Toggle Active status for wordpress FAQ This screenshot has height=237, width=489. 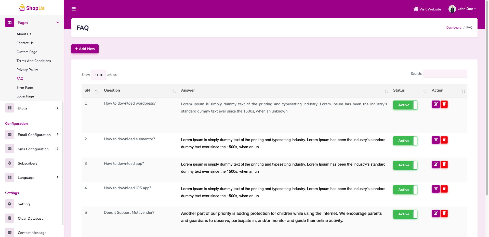click(405, 105)
